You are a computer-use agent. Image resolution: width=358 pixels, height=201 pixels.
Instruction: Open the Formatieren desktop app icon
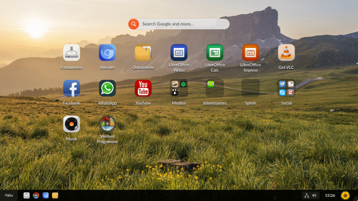[72, 53]
